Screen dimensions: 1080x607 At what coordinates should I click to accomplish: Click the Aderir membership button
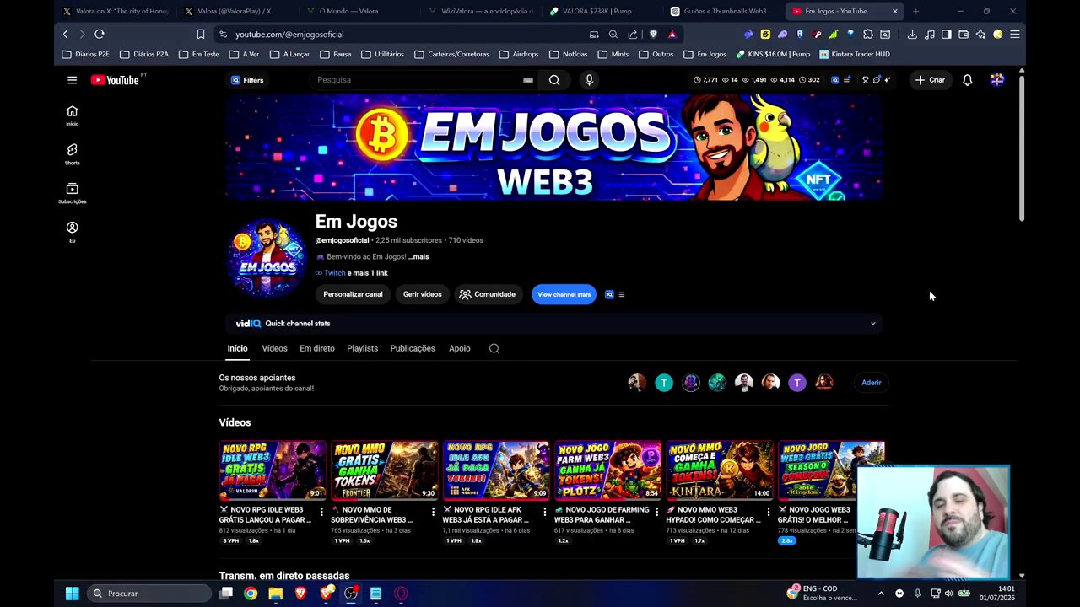871,383
